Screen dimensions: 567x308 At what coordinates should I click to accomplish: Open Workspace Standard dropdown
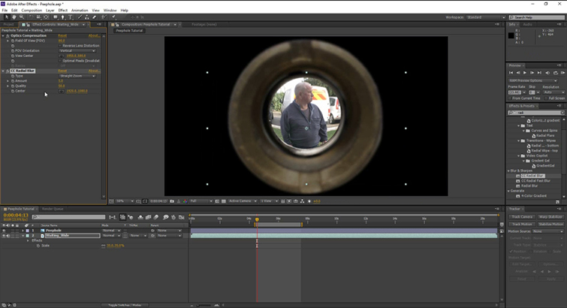(486, 17)
